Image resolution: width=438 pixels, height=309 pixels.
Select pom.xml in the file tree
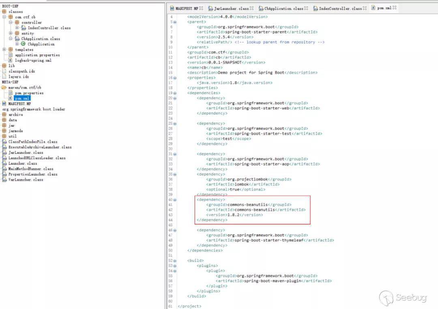[x=22, y=99]
